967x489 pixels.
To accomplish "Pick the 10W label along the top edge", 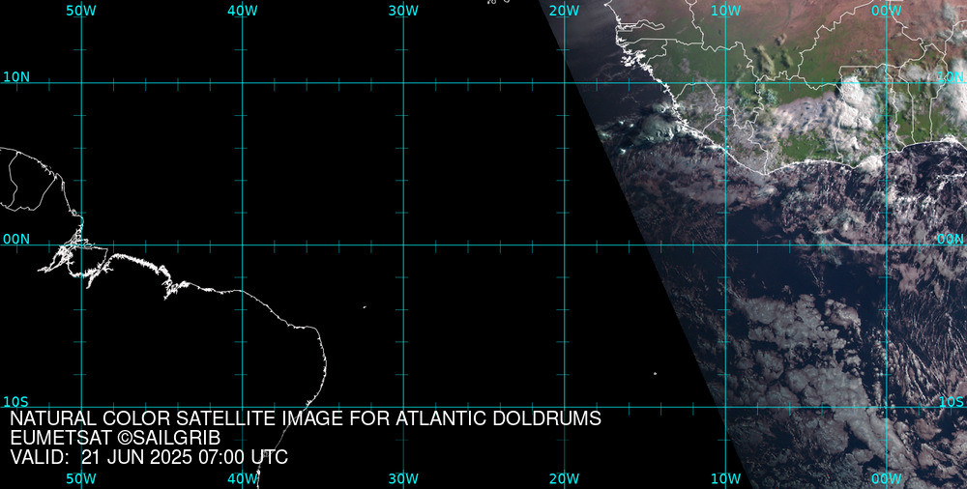I will tap(726, 11).
